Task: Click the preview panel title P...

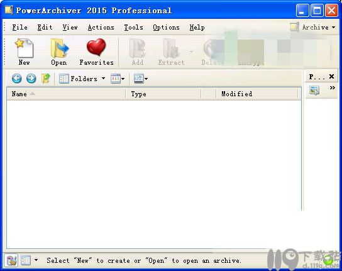Action: pyautogui.click(x=317, y=77)
